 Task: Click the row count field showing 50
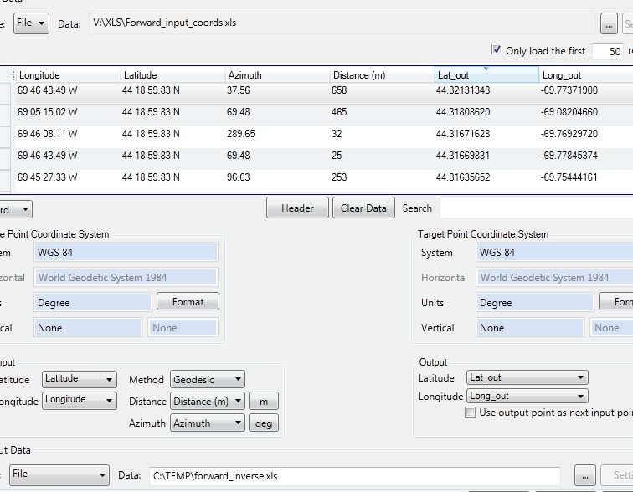pyautogui.click(x=608, y=51)
